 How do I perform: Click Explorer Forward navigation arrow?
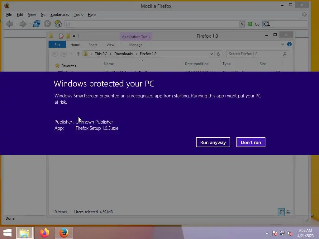coord(64,54)
